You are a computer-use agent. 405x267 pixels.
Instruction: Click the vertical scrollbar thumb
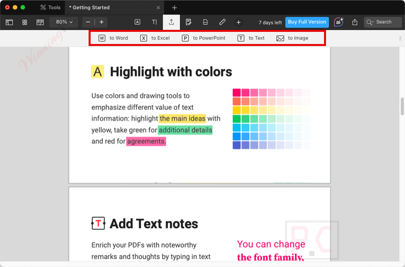(402, 106)
